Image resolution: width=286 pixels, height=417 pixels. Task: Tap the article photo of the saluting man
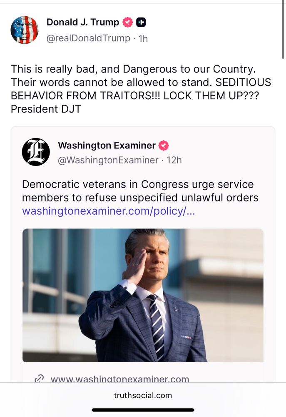[x=143, y=295]
